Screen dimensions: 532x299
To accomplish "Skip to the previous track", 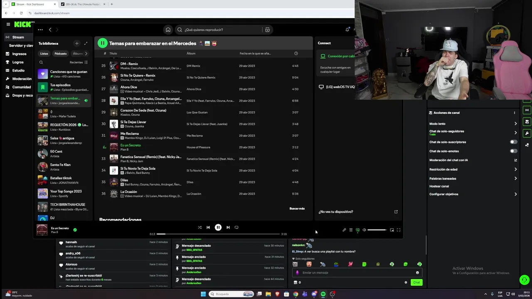I will coord(208,227).
